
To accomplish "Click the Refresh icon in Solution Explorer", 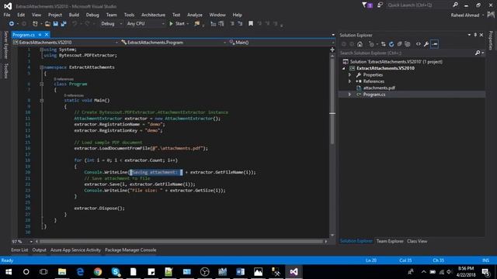I will (x=391, y=44).
